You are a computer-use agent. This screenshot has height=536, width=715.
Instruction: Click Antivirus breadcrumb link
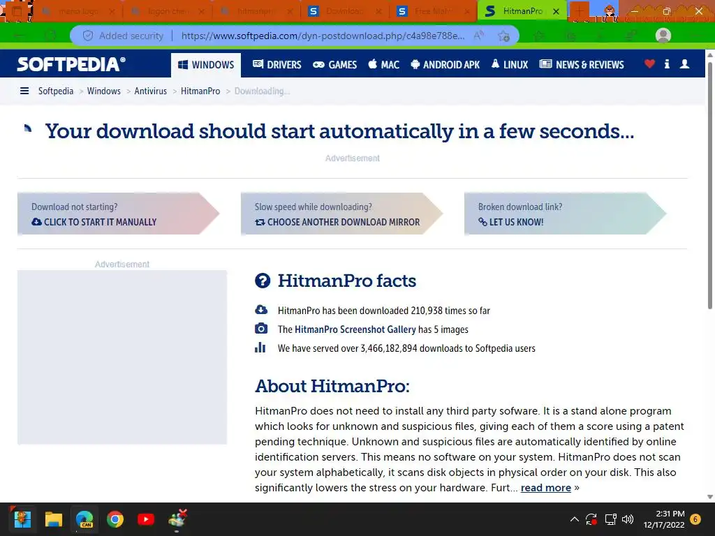(151, 91)
